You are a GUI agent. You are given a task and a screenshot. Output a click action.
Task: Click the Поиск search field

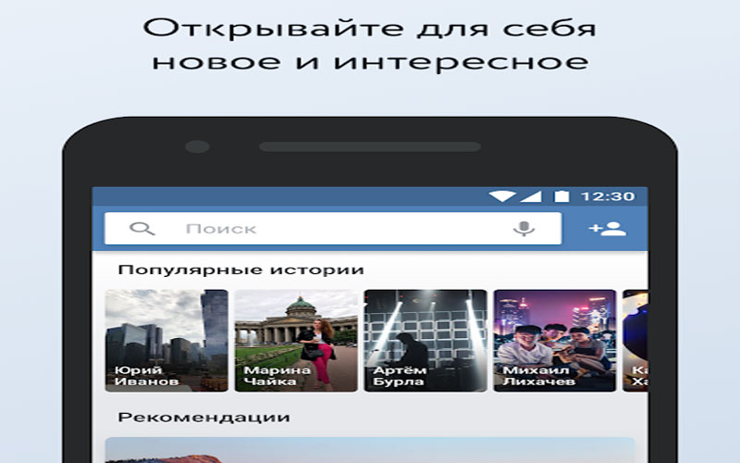tap(333, 229)
